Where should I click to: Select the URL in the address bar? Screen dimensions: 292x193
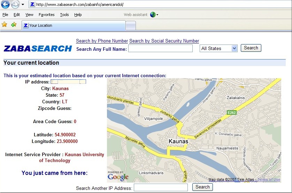(80, 5)
